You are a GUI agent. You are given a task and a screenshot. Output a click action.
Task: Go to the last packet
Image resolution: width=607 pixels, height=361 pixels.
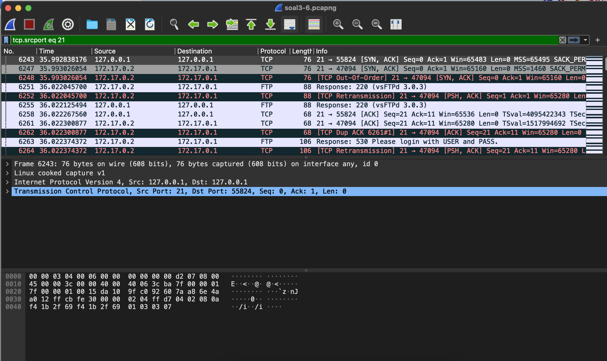pos(270,24)
